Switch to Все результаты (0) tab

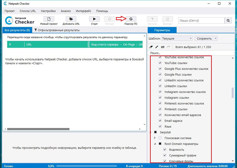click(x=17, y=30)
